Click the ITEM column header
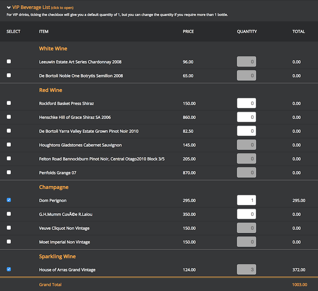Viewport: 318px width, 291px height. tap(43, 32)
